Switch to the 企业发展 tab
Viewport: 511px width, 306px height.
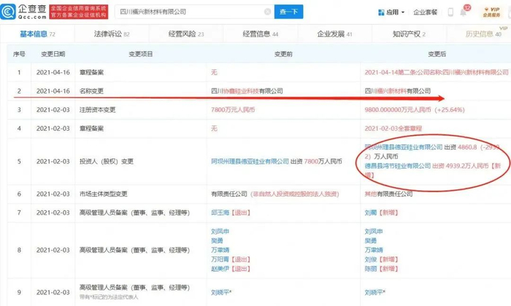click(x=334, y=34)
